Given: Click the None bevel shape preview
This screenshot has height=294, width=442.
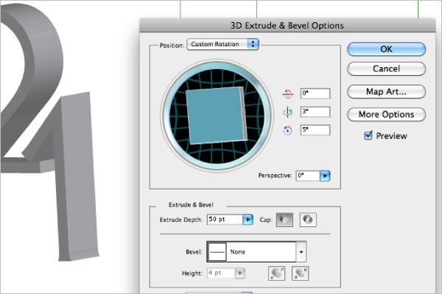Looking at the screenshot, I should [217, 252].
